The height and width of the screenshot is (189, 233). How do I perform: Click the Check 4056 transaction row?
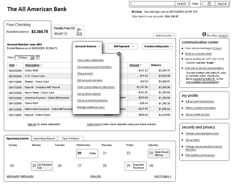pyautogui.click(x=90, y=70)
